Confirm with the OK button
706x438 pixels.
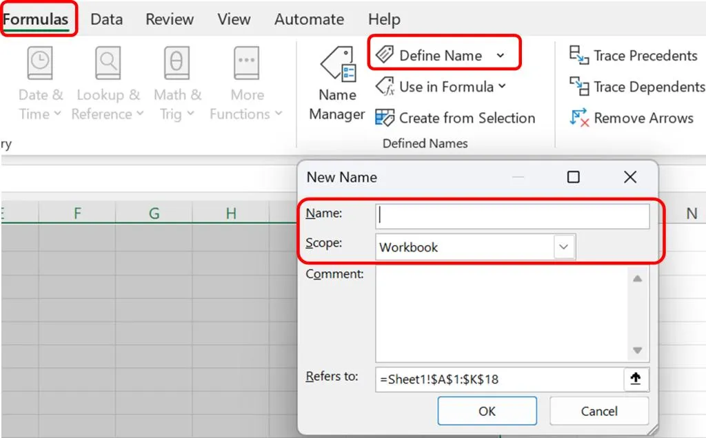487,410
